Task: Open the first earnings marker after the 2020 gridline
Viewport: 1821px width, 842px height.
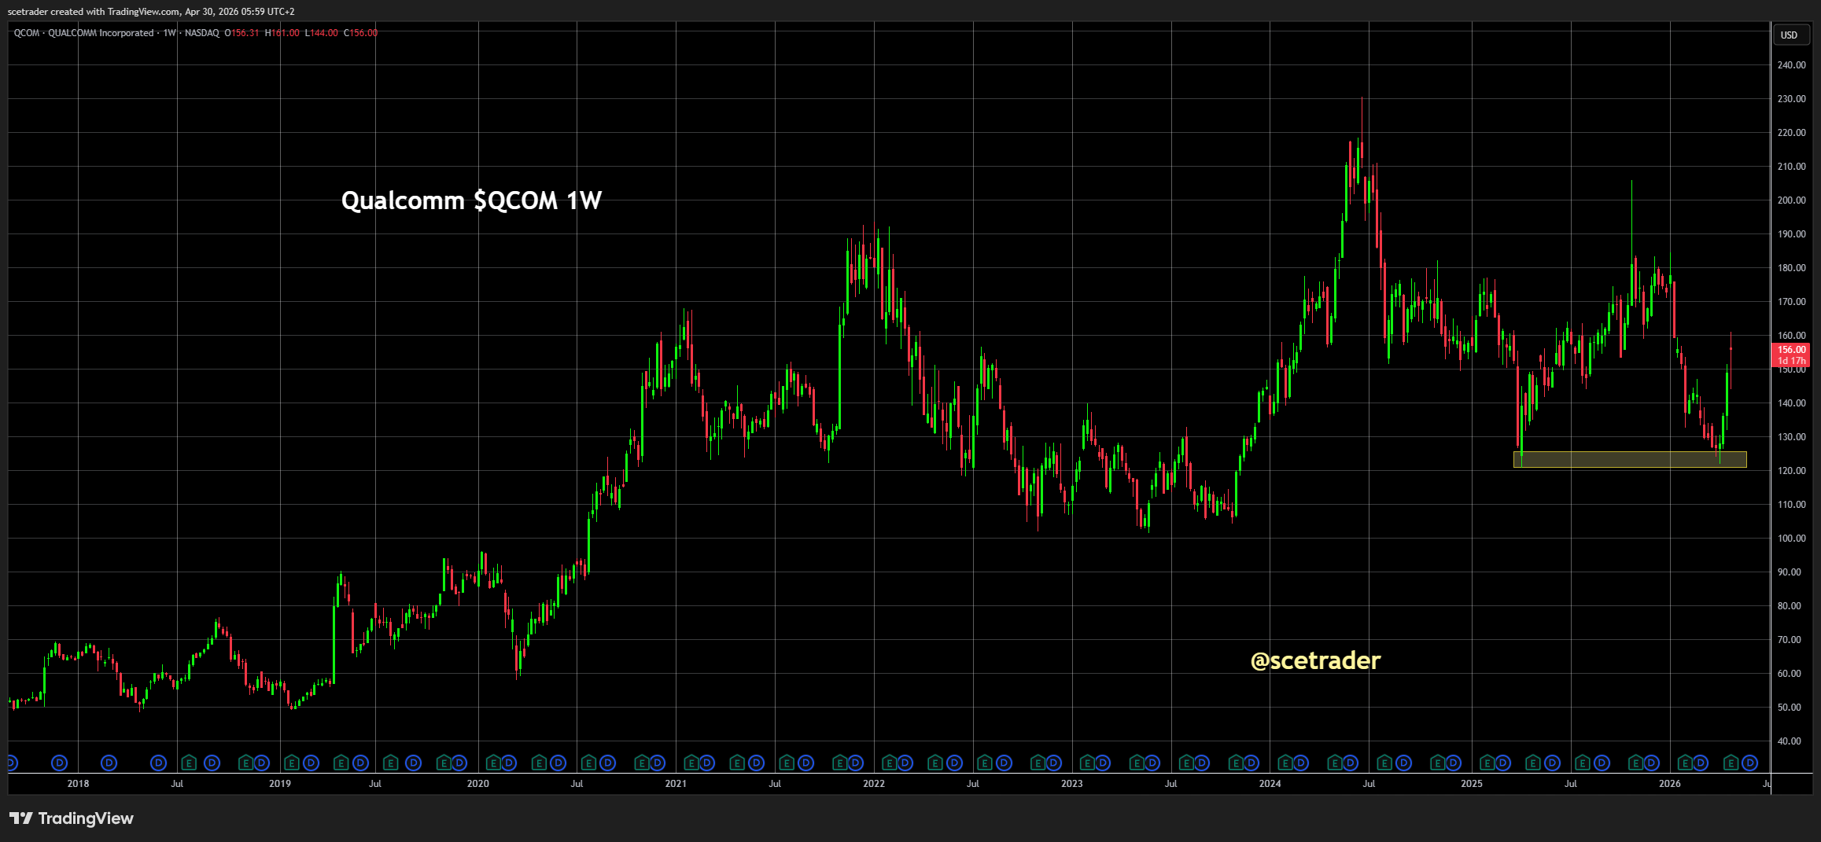Action: click(493, 763)
